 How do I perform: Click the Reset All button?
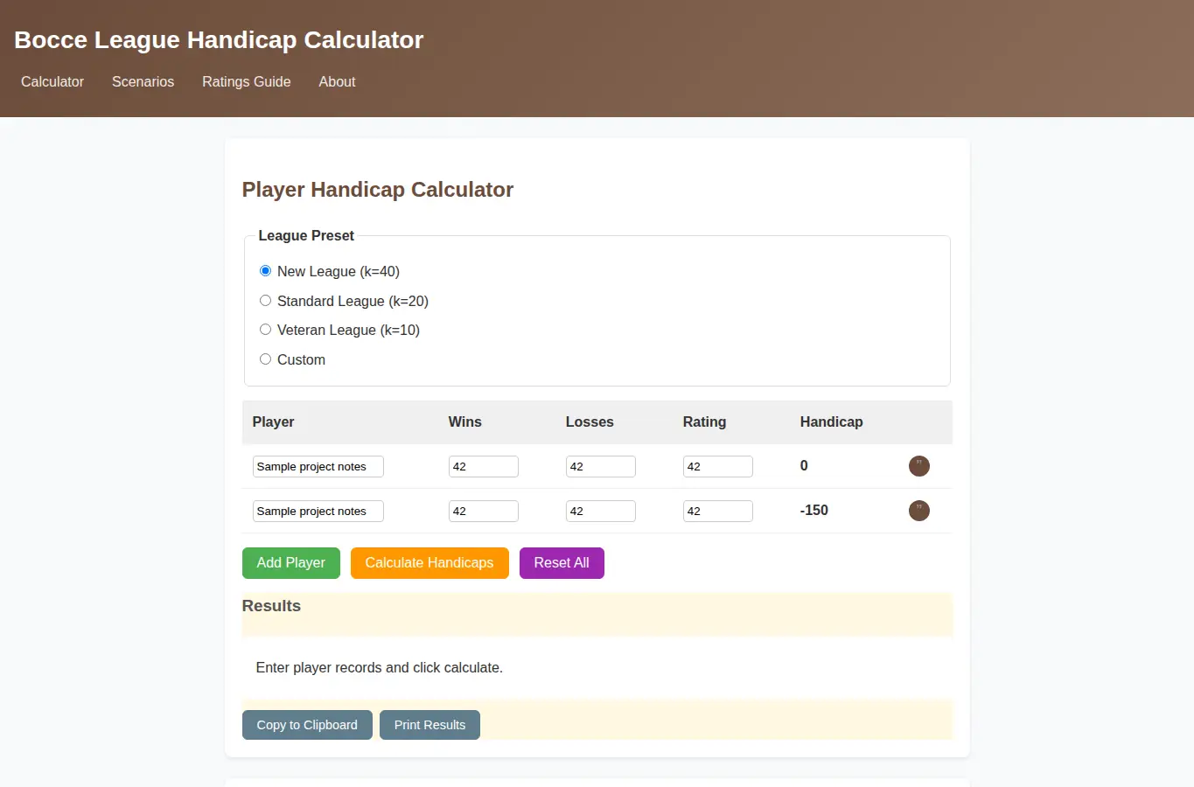click(x=562, y=563)
